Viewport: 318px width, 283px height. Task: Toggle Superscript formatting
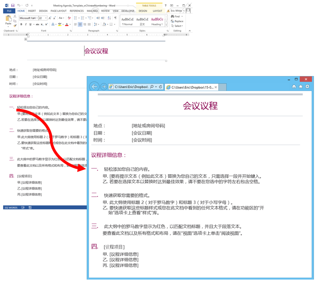point(46,24)
